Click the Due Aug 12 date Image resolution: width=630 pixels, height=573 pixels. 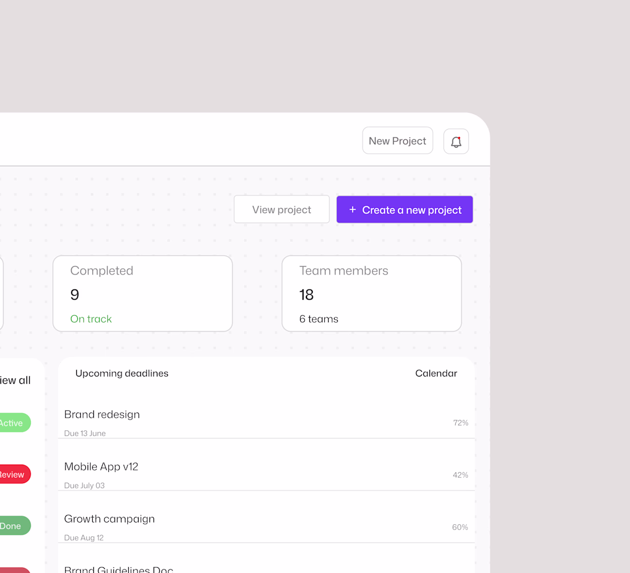pyautogui.click(x=84, y=537)
